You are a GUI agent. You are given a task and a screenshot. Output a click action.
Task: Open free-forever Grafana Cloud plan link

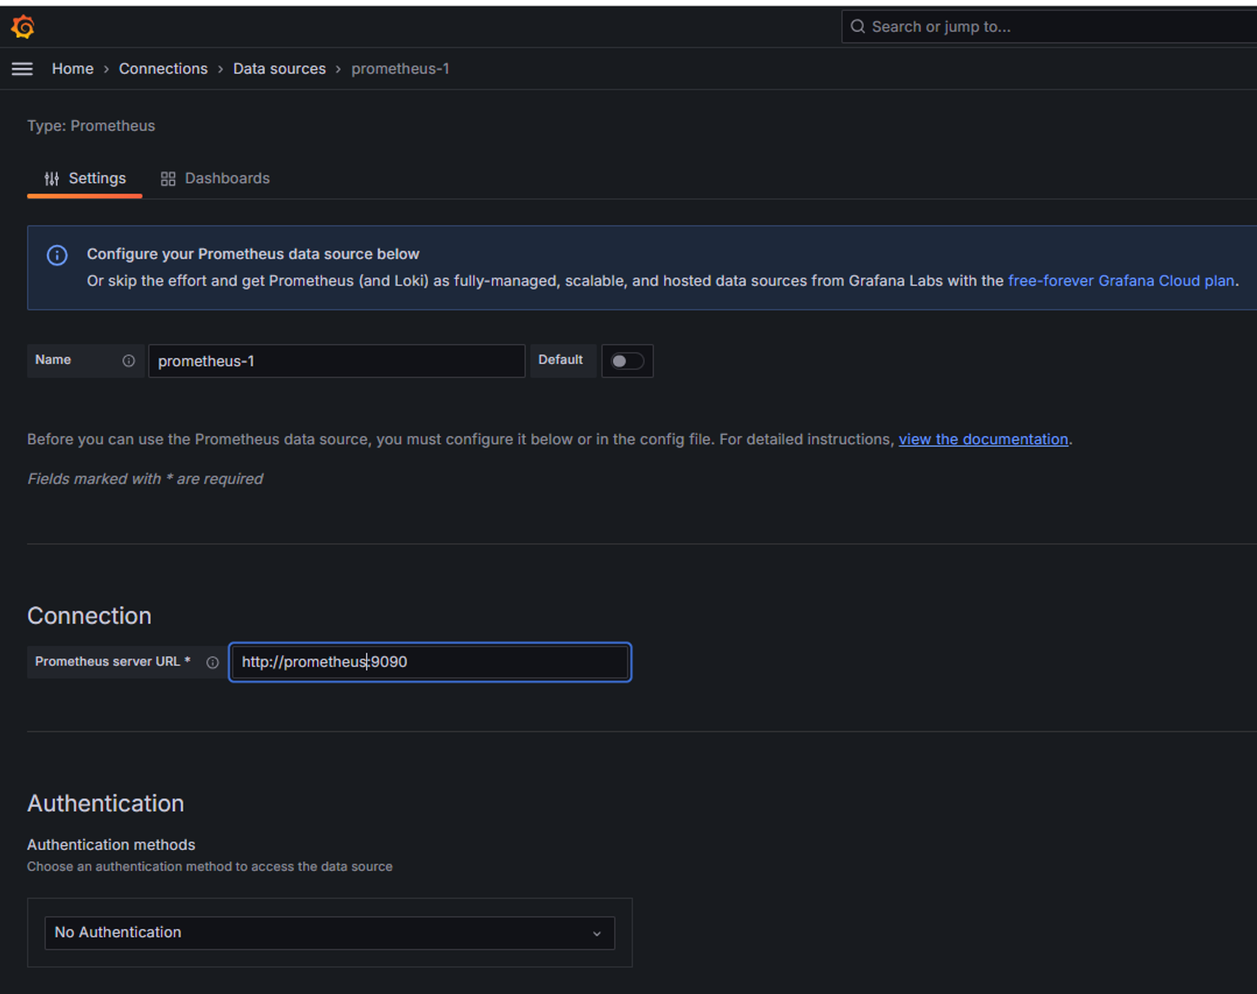(1121, 280)
